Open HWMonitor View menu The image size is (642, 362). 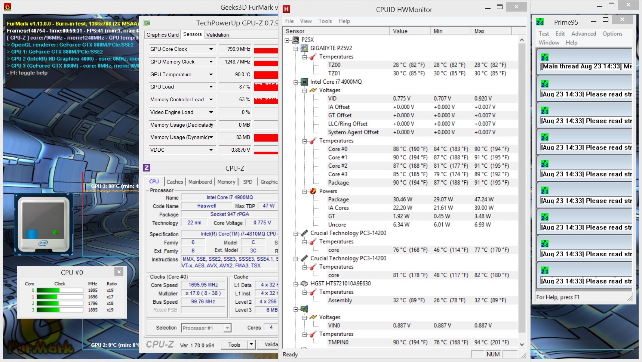click(x=305, y=21)
